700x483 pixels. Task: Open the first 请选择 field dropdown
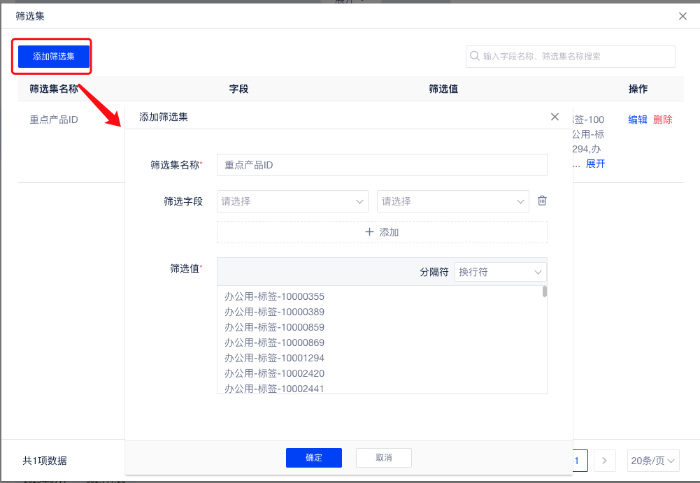point(292,201)
